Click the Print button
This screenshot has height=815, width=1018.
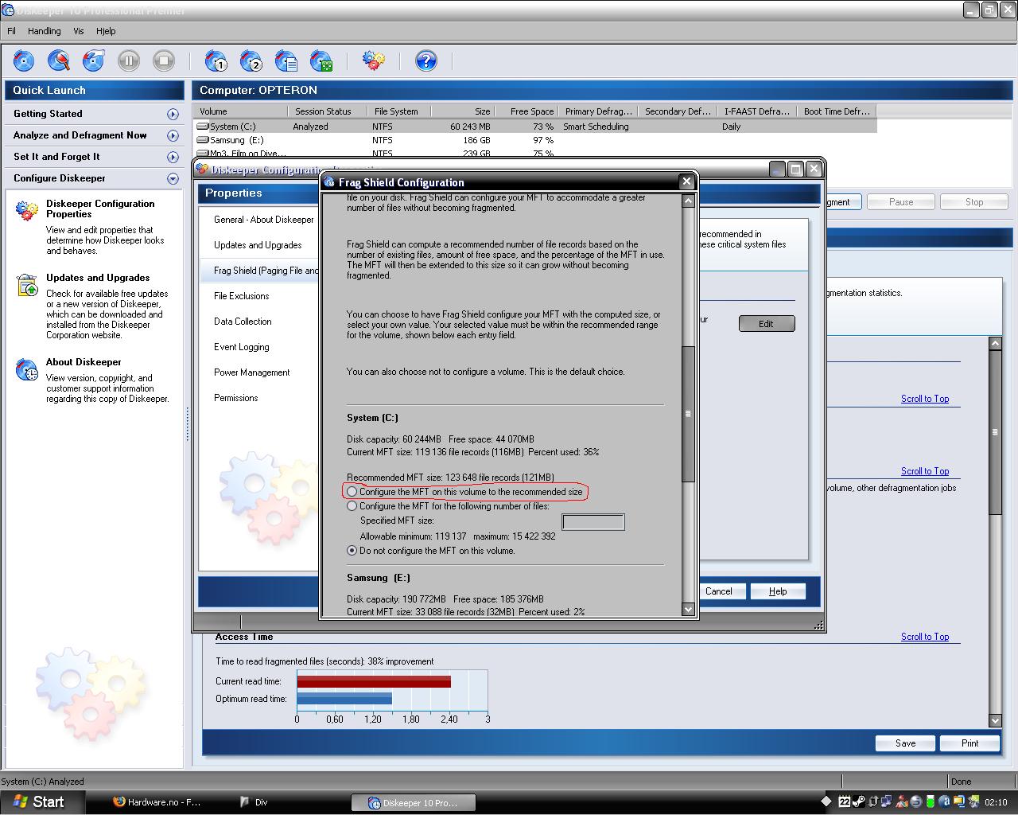click(x=969, y=743)
